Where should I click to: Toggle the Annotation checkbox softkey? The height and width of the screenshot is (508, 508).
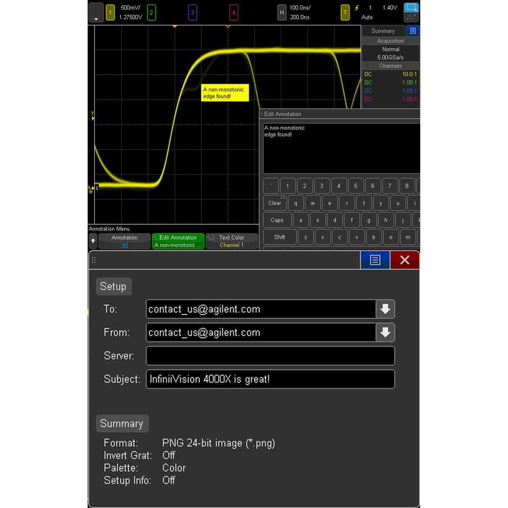124,241
